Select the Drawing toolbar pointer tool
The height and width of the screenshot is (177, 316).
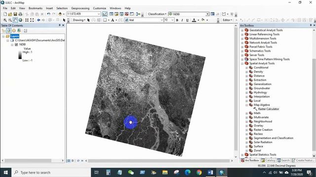(88, 20)
